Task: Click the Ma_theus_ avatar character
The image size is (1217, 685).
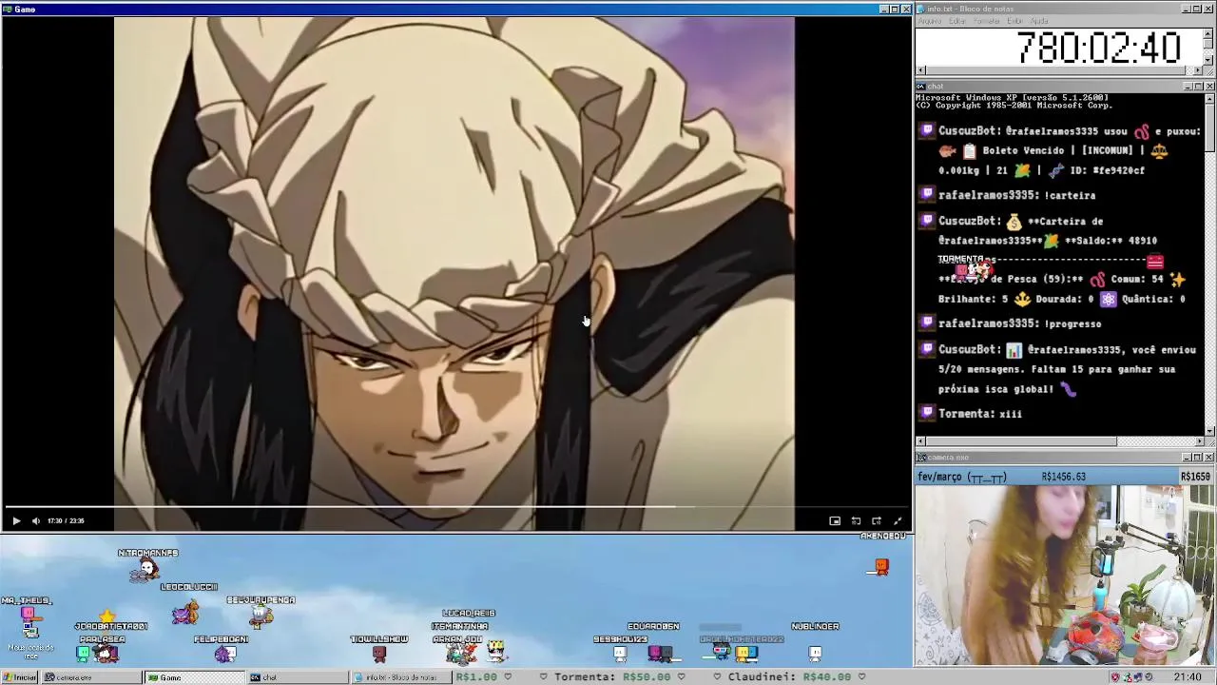Action: point(28,615)
